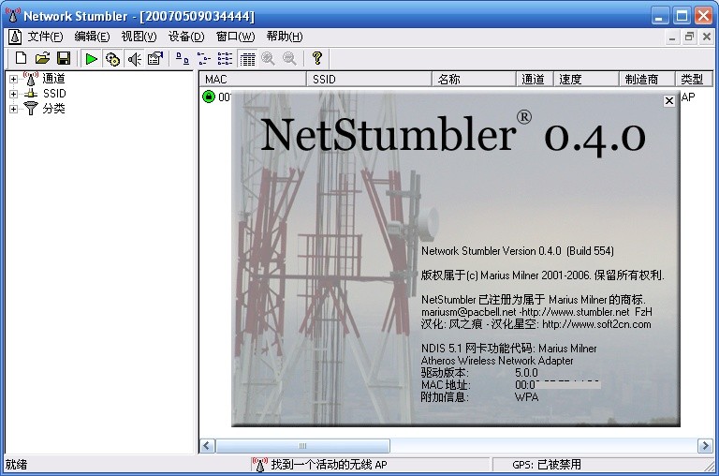The height and width of the screenshot is (476, 719).
Task: Open the options properties toolbar icon
Action: click(155, 59)
